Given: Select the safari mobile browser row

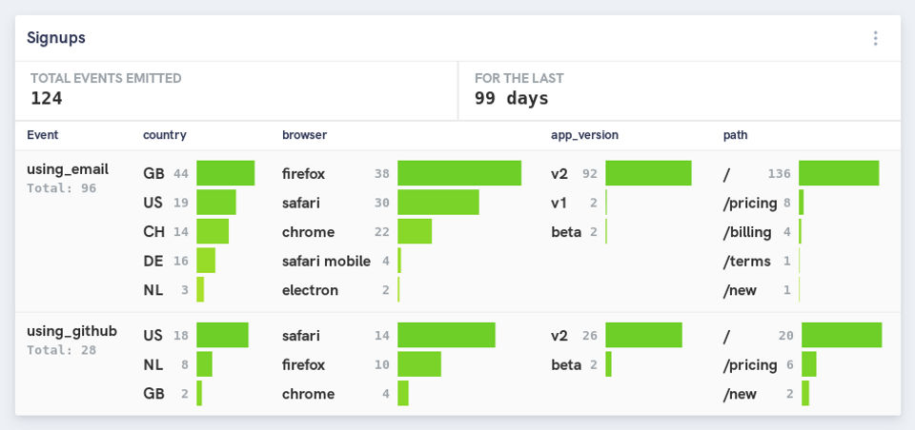Looking at the screenshot, I should [x=329, y=261].
